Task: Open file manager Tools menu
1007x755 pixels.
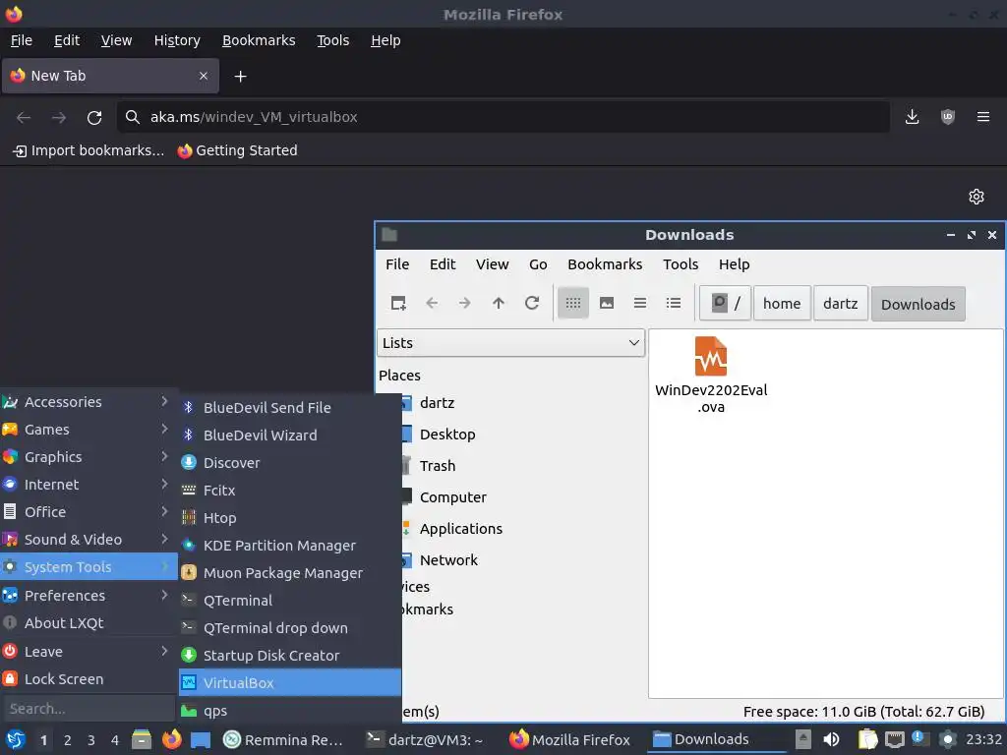Action: [x=681, y=263]
